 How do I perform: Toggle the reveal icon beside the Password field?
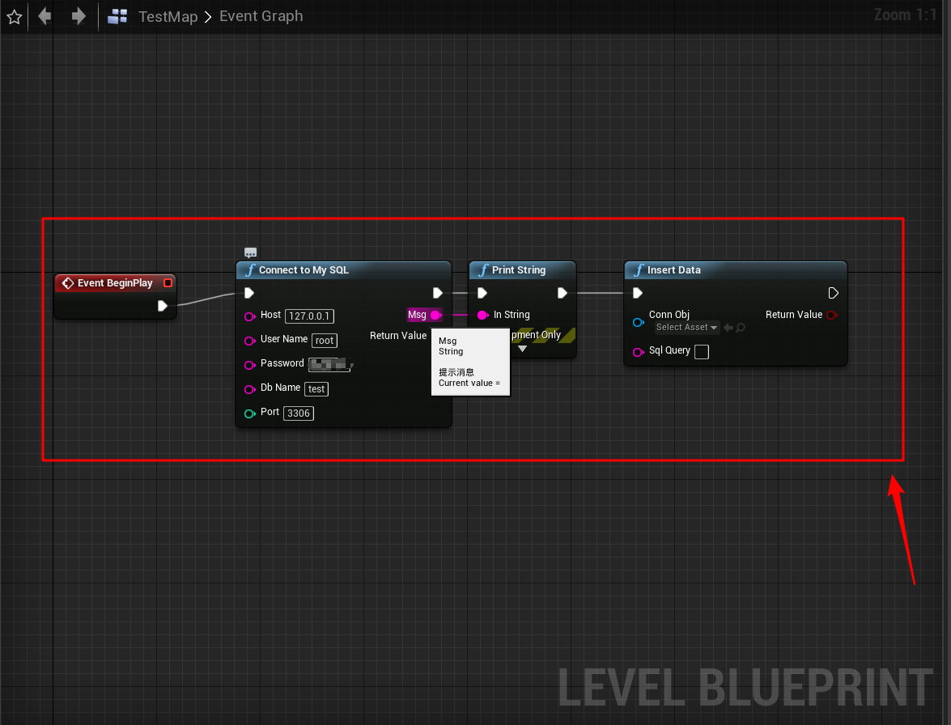pos(352,365)
